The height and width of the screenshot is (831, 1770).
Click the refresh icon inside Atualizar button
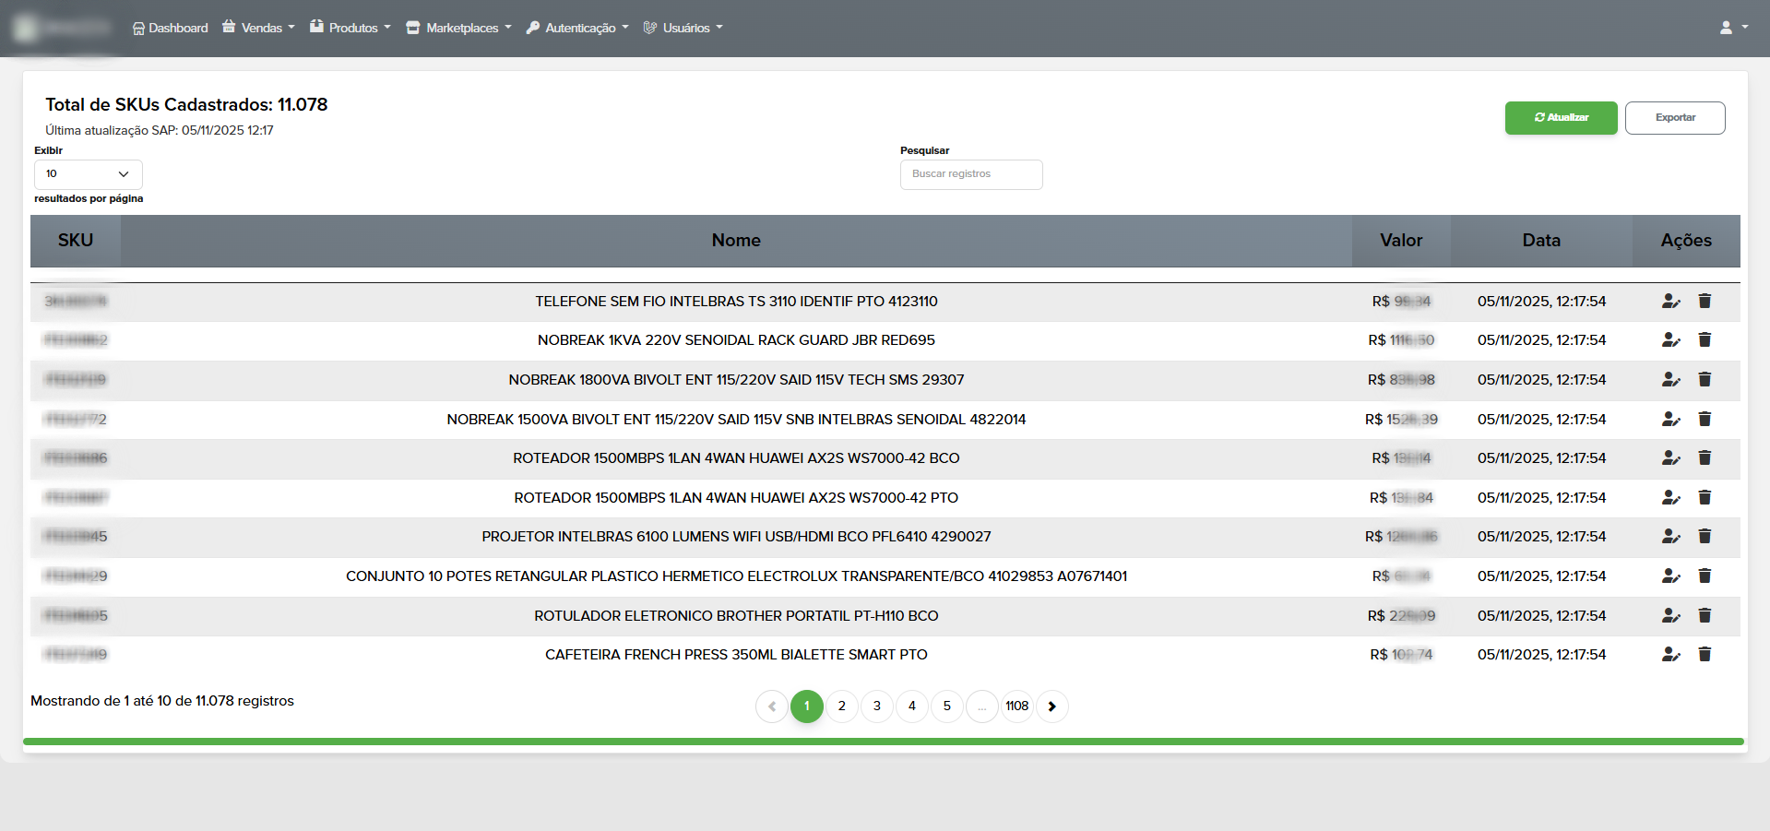1538,117
